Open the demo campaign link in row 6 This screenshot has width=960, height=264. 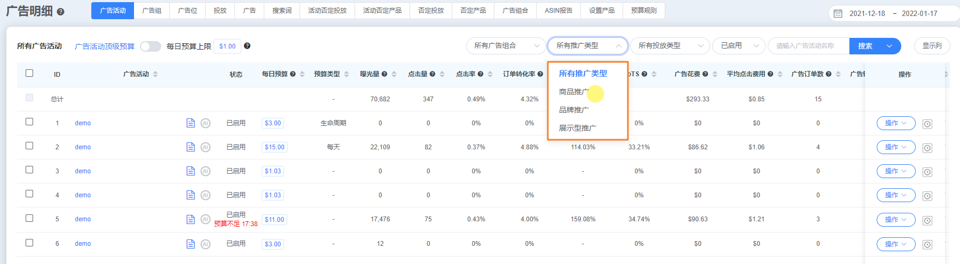pos(83,244)
